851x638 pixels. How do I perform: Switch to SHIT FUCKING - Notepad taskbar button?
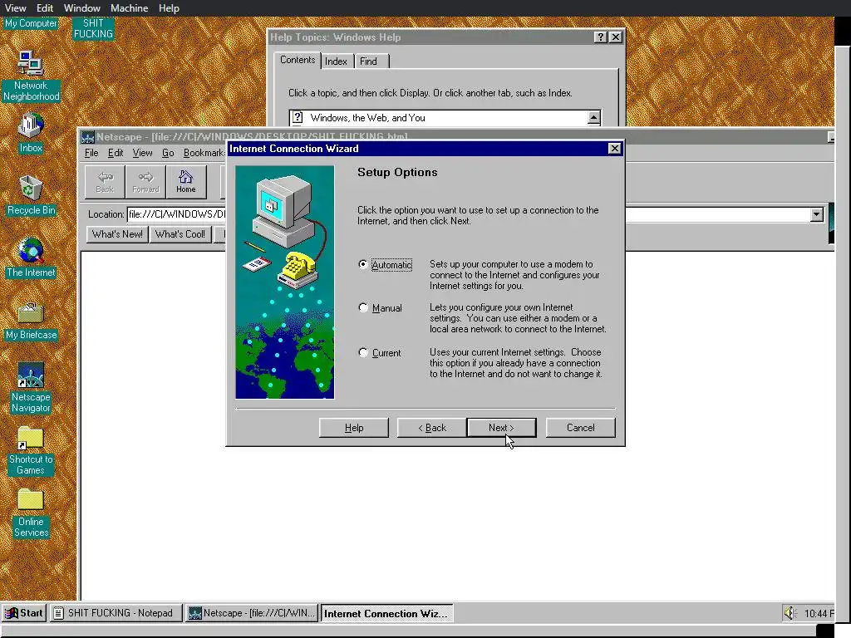click(x=115, y=613)
